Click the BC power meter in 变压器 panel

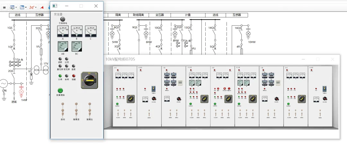[76, 47]
